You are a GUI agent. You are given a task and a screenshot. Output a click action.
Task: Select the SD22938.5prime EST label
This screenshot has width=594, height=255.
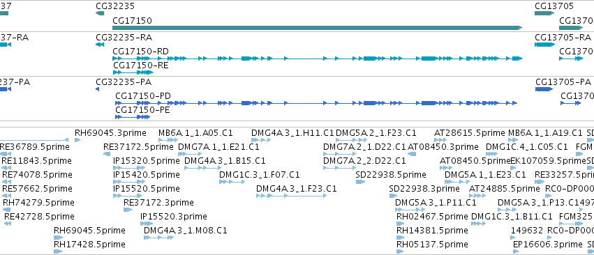click(392, 175)
